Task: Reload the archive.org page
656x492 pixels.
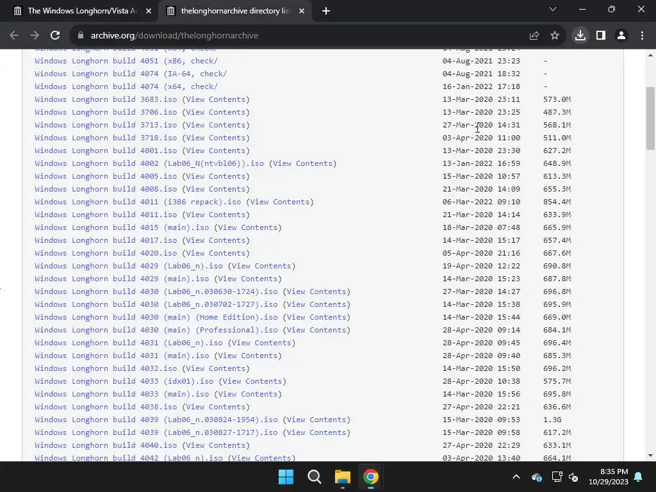Action: (55, 36)
